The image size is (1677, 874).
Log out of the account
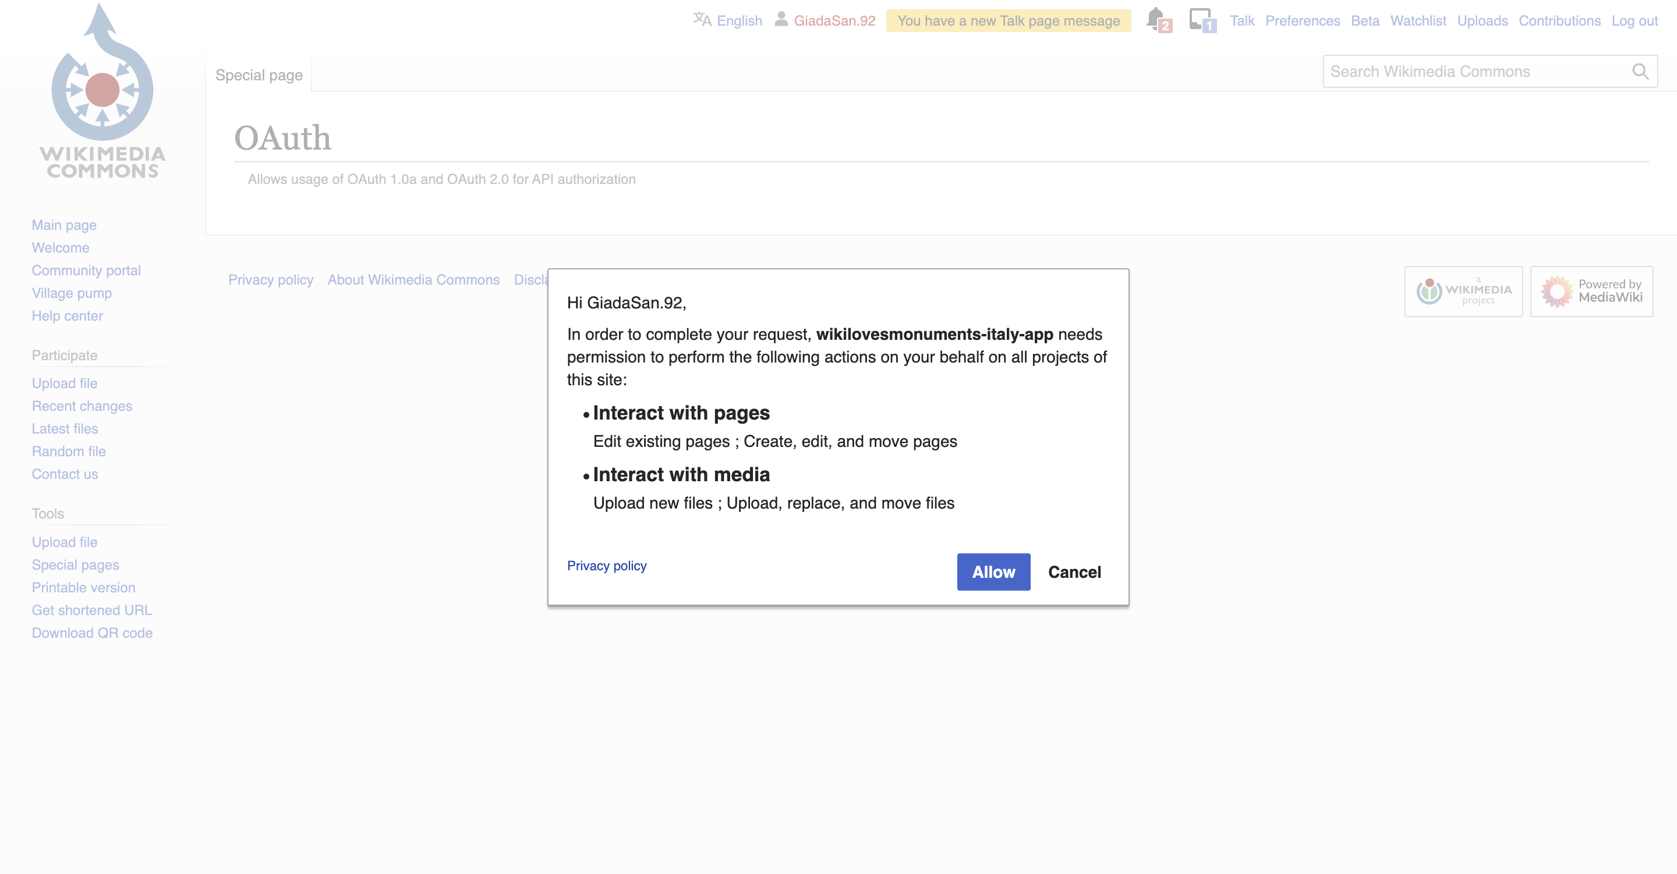(1634, 21)
